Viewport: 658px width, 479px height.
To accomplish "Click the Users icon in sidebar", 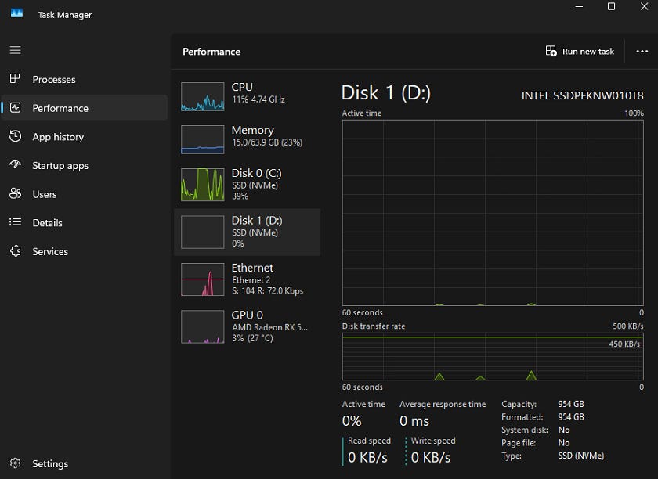I will [15, 194].
